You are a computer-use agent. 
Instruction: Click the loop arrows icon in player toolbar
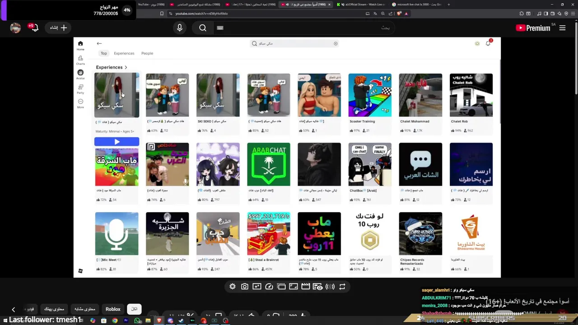point(342,287)
